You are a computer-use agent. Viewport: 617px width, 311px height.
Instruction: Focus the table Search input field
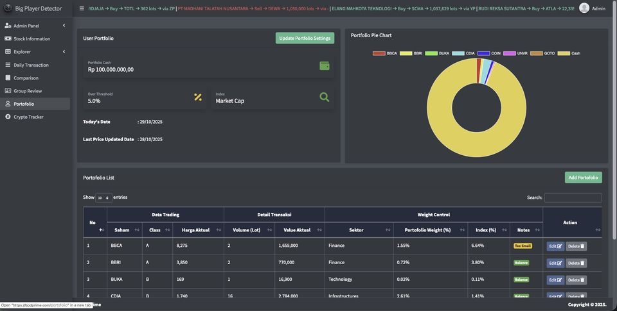573,198
